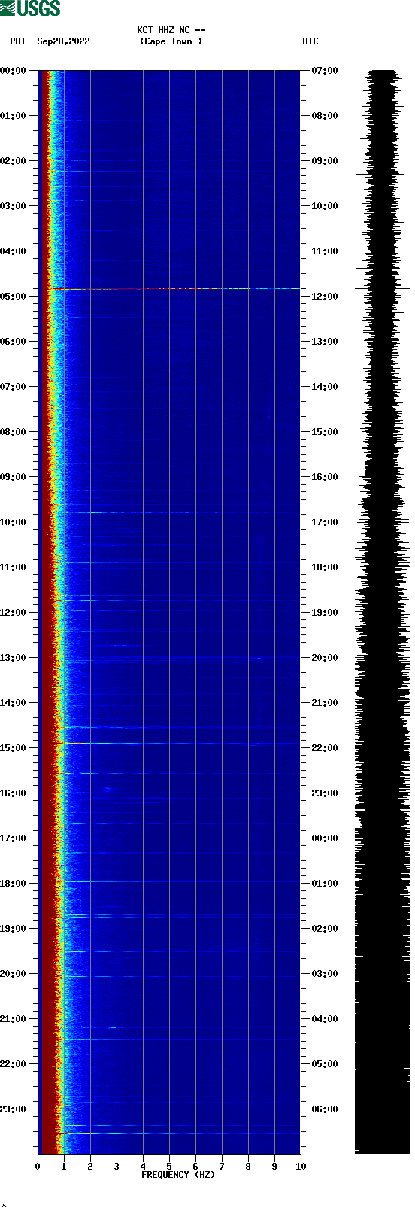415x1214 pixels.
Task: Click the PDT time label 23:00
Action: [x=13, y=1109]
